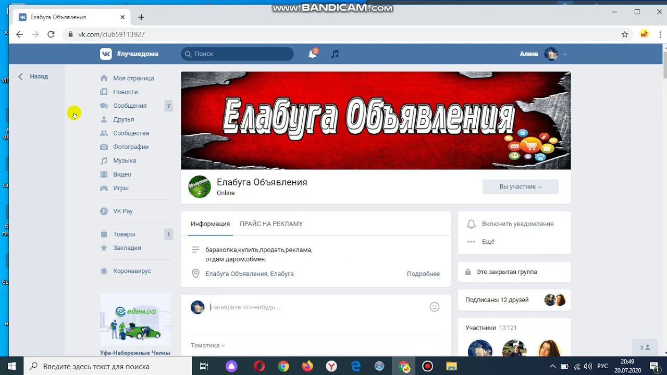The width and height of the screenshot is (667, 375).
Task: Click the Это закрытая группа label
Action: [507, 272]
